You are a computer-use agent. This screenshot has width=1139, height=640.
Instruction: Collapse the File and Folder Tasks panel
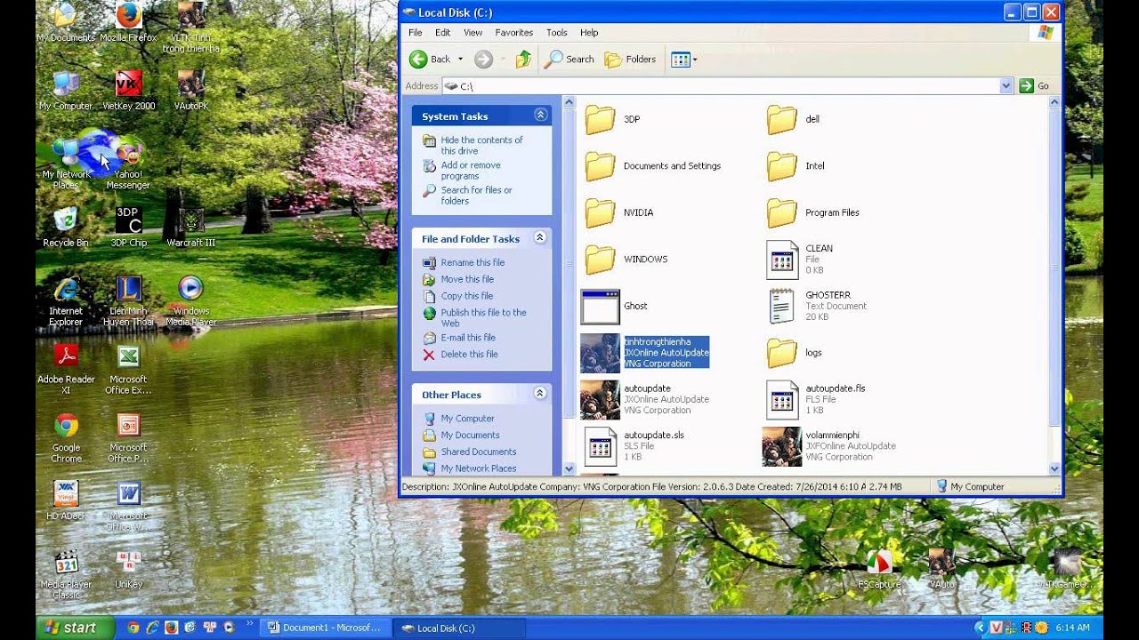[540, 238]
